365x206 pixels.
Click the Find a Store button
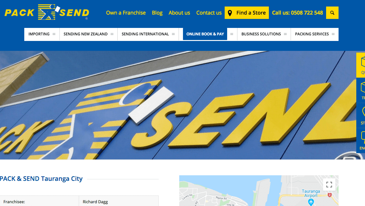click(x=247, y=13)
